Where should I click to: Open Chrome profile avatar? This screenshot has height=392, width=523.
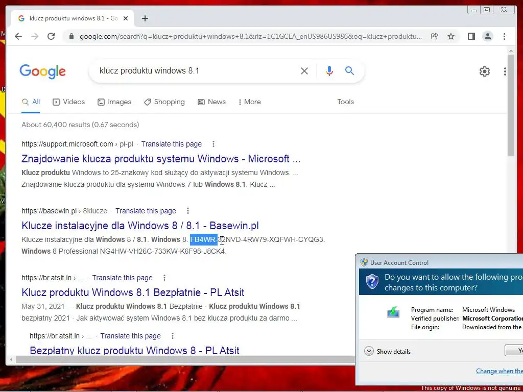[x=488, y=36]
